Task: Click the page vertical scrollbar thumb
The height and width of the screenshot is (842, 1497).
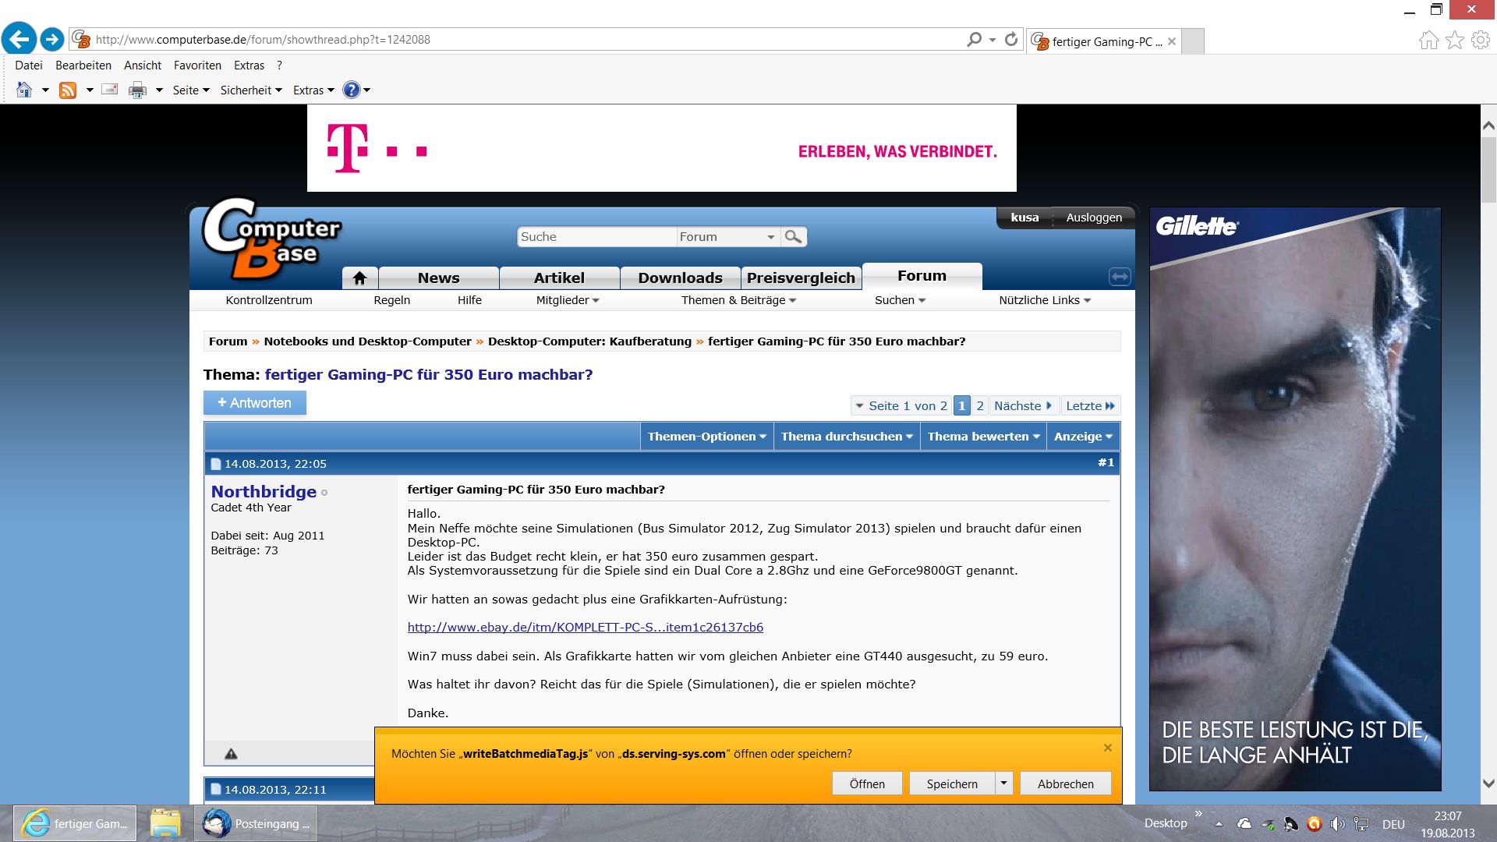Action: click(x=1488, y=168)
